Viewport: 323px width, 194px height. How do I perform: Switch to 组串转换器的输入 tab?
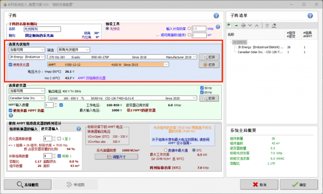23,129
